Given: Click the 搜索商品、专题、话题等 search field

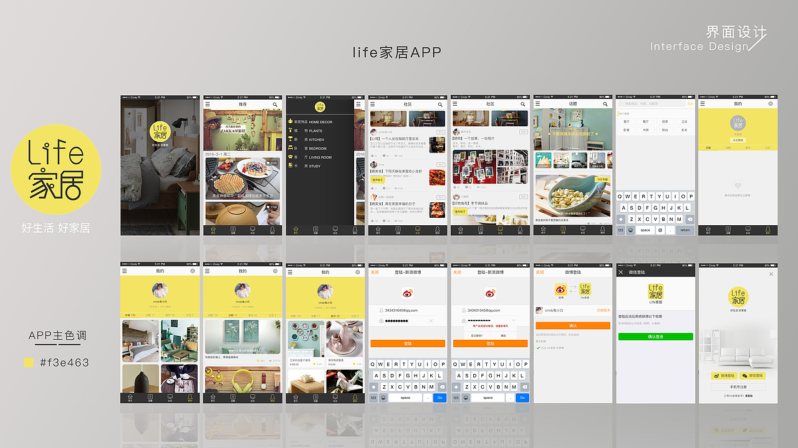Looking at the screenshot, I should [x=651, y=104].
